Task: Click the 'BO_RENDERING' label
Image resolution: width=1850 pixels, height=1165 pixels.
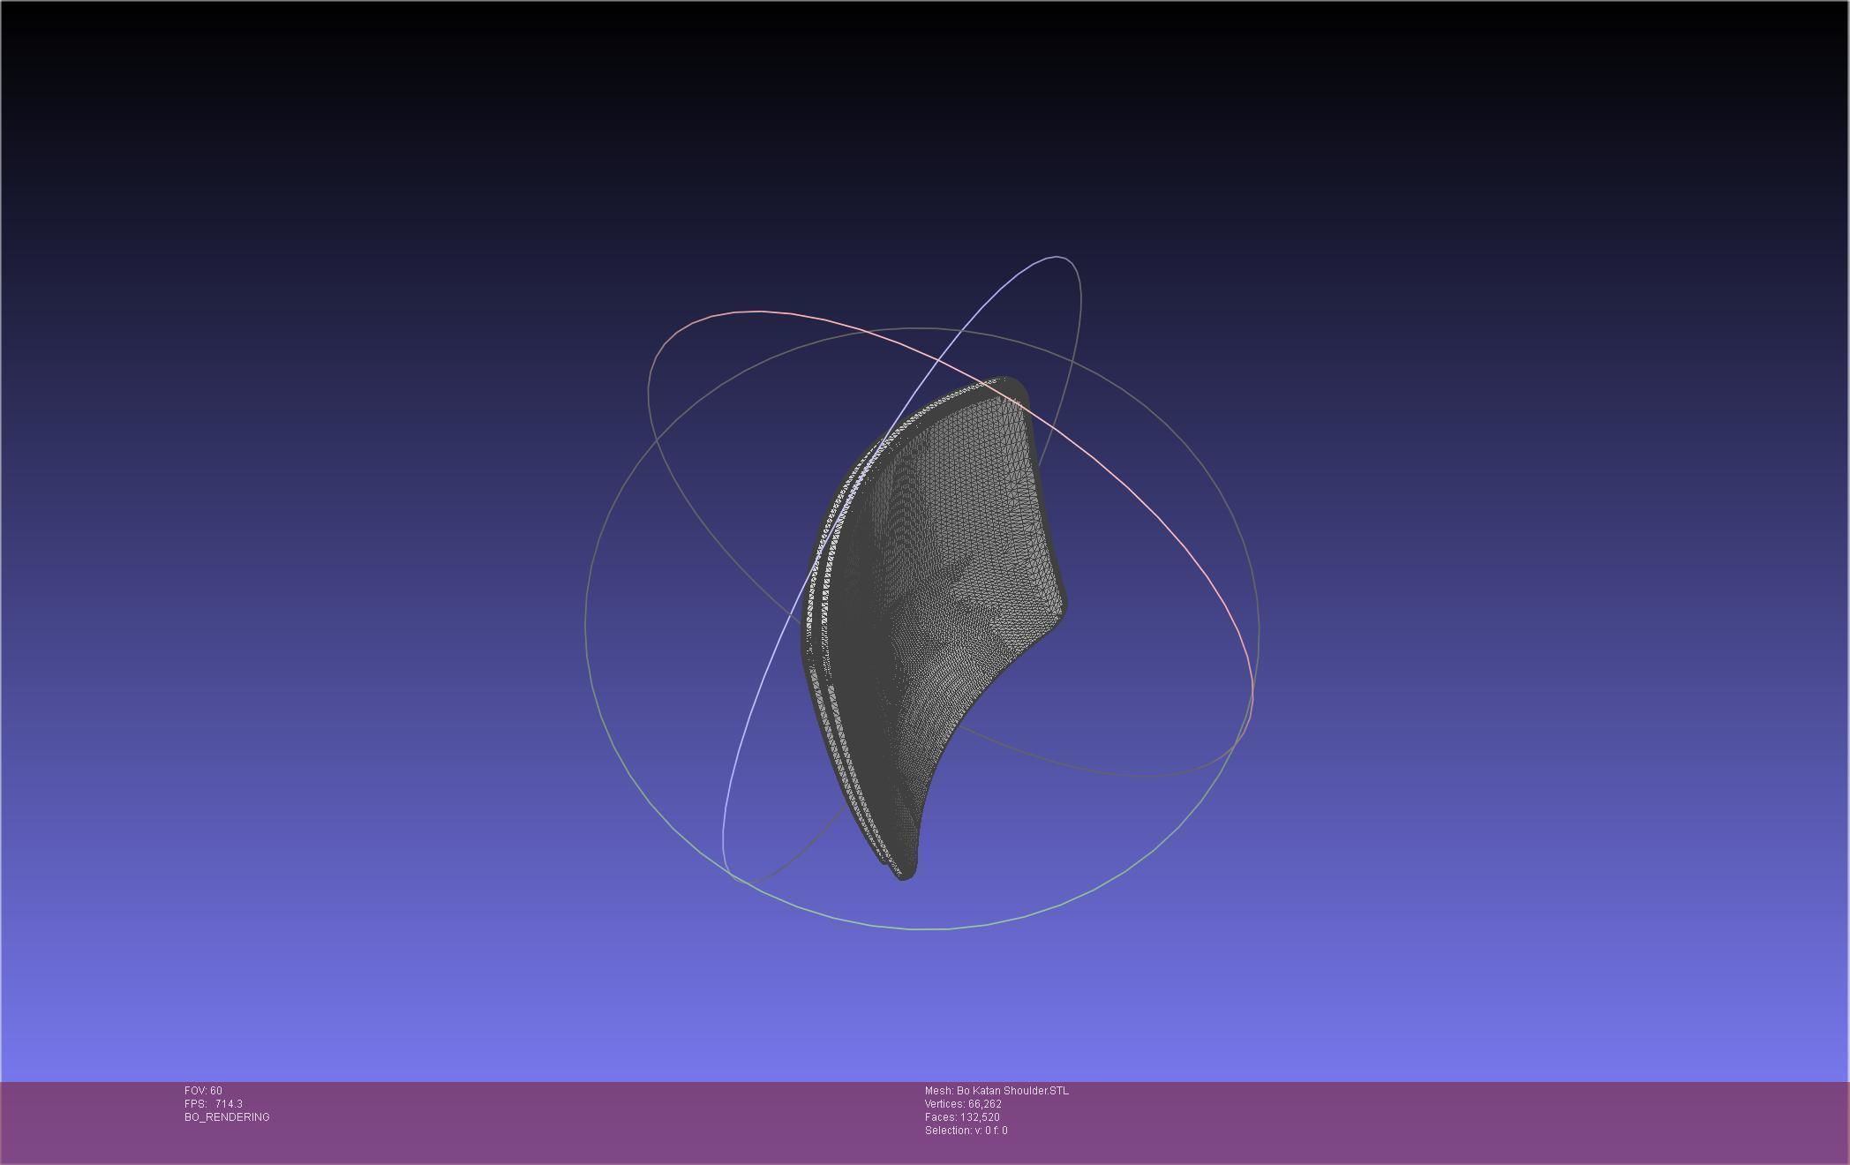Action: [227, 1117]
